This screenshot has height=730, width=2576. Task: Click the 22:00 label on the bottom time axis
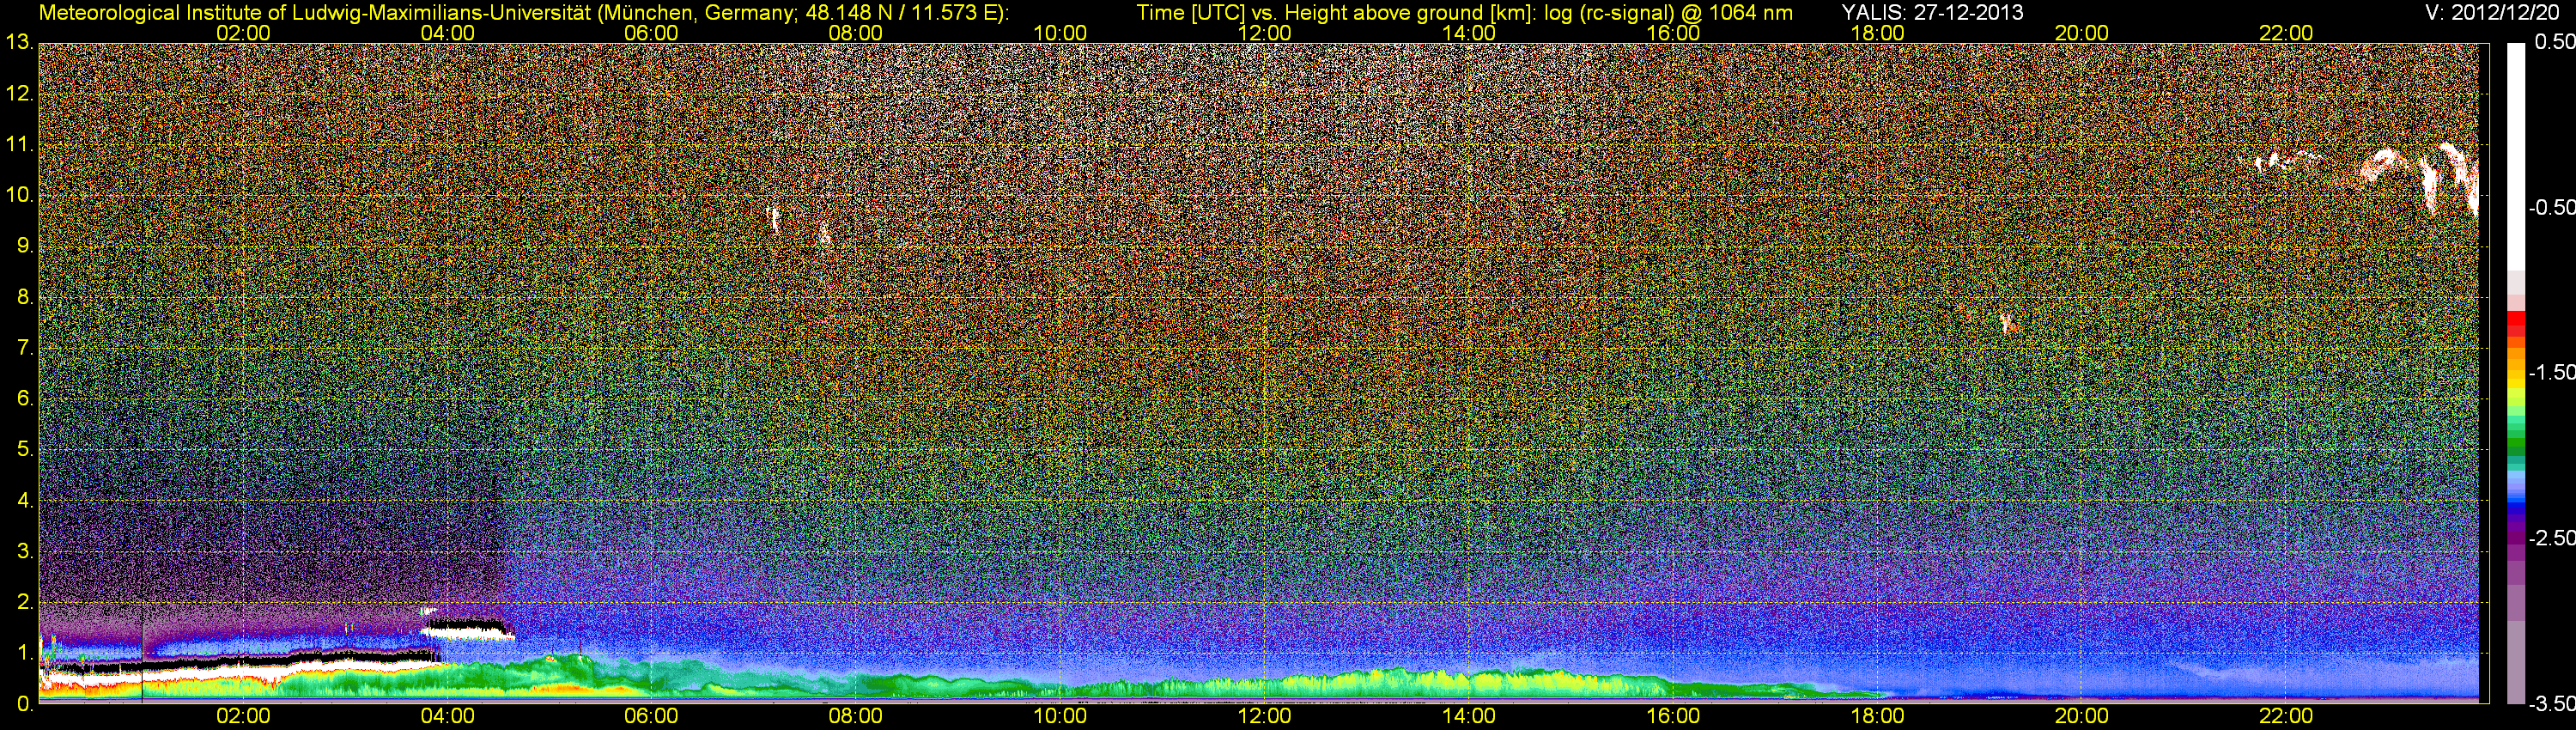(x=2286, y=716)
